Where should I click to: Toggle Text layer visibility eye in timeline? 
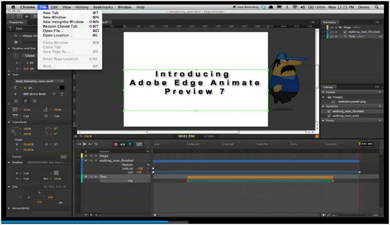pos(91,176)
